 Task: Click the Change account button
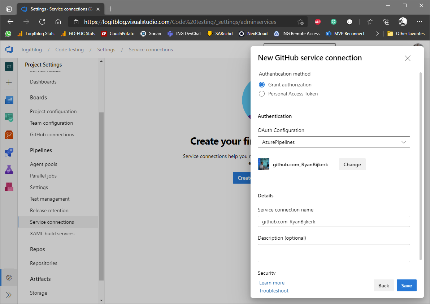(352, 164)
